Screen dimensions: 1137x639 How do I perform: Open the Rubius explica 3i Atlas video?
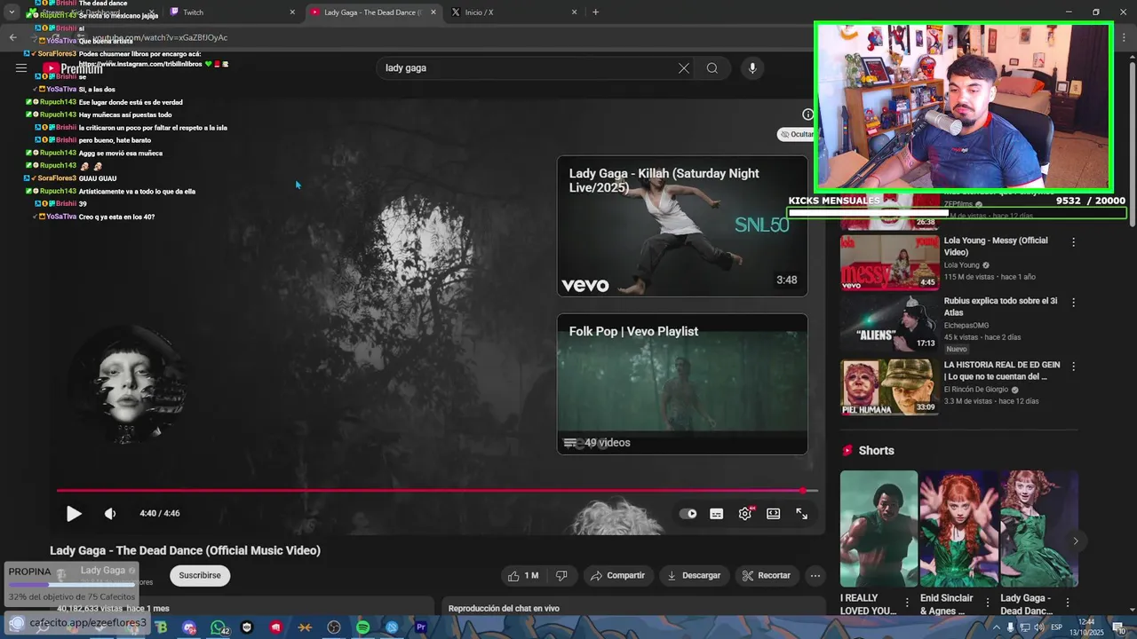890,322
